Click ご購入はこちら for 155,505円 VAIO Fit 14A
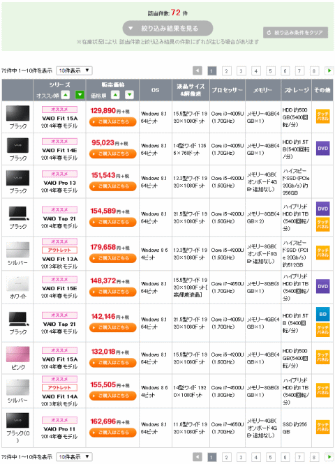Screen dimensions: 335x464 click(113, 396)
